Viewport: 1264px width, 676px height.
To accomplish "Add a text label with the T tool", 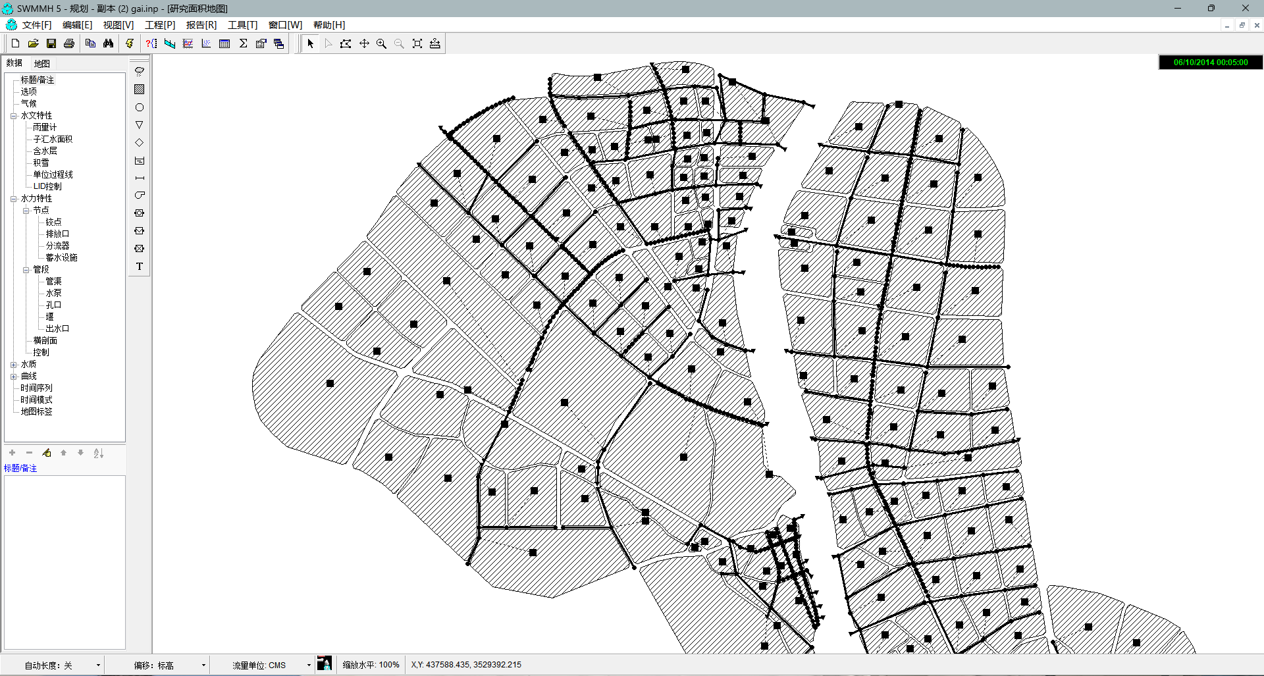I will 140,267.
